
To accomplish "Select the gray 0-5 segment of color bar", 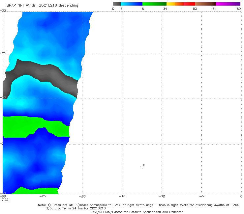I will (x=117, y=4).
